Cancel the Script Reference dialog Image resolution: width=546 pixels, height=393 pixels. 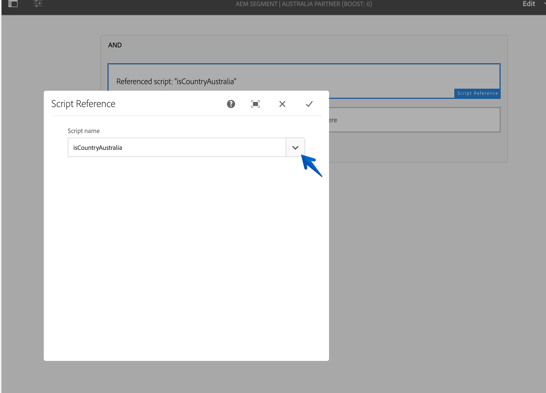(282, 104)
